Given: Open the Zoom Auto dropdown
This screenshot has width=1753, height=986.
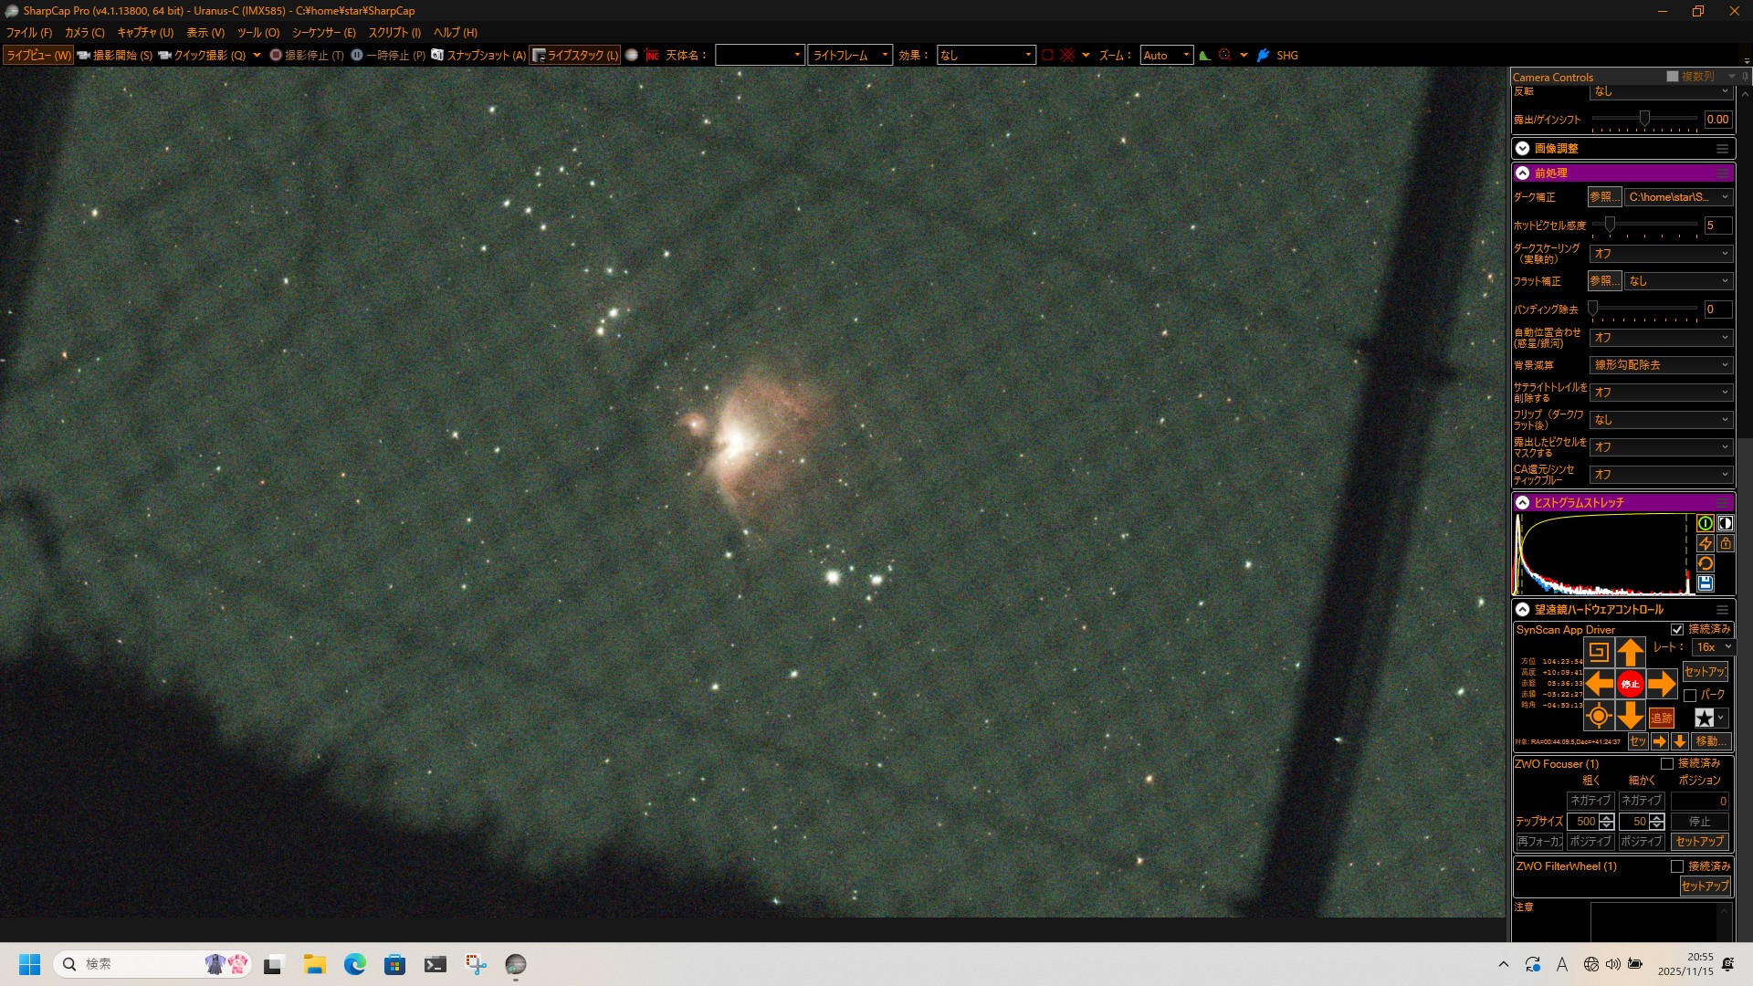Looking at the screenshot, I should (x=1166, y=55).
